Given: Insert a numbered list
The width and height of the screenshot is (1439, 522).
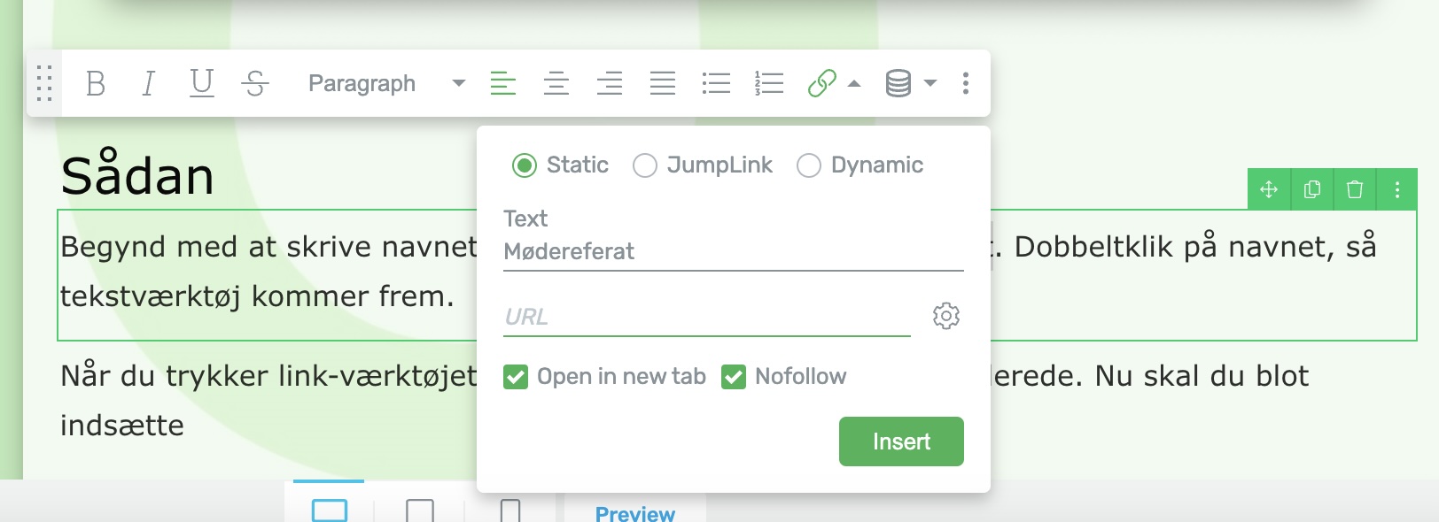Looking at the screenshot, I should (769, 83).
